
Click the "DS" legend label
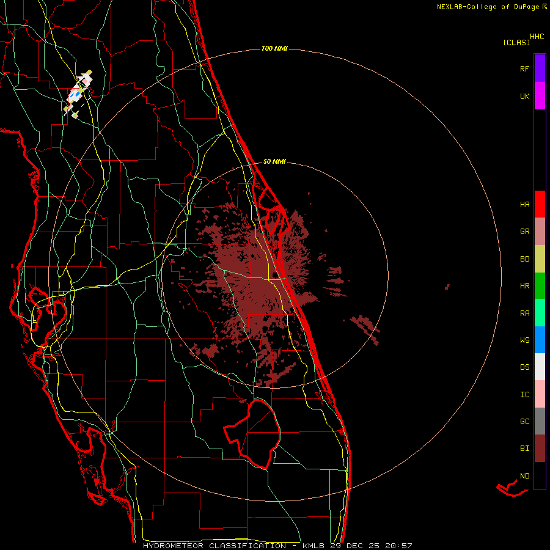pyautogui.click(x=524, y=367)
